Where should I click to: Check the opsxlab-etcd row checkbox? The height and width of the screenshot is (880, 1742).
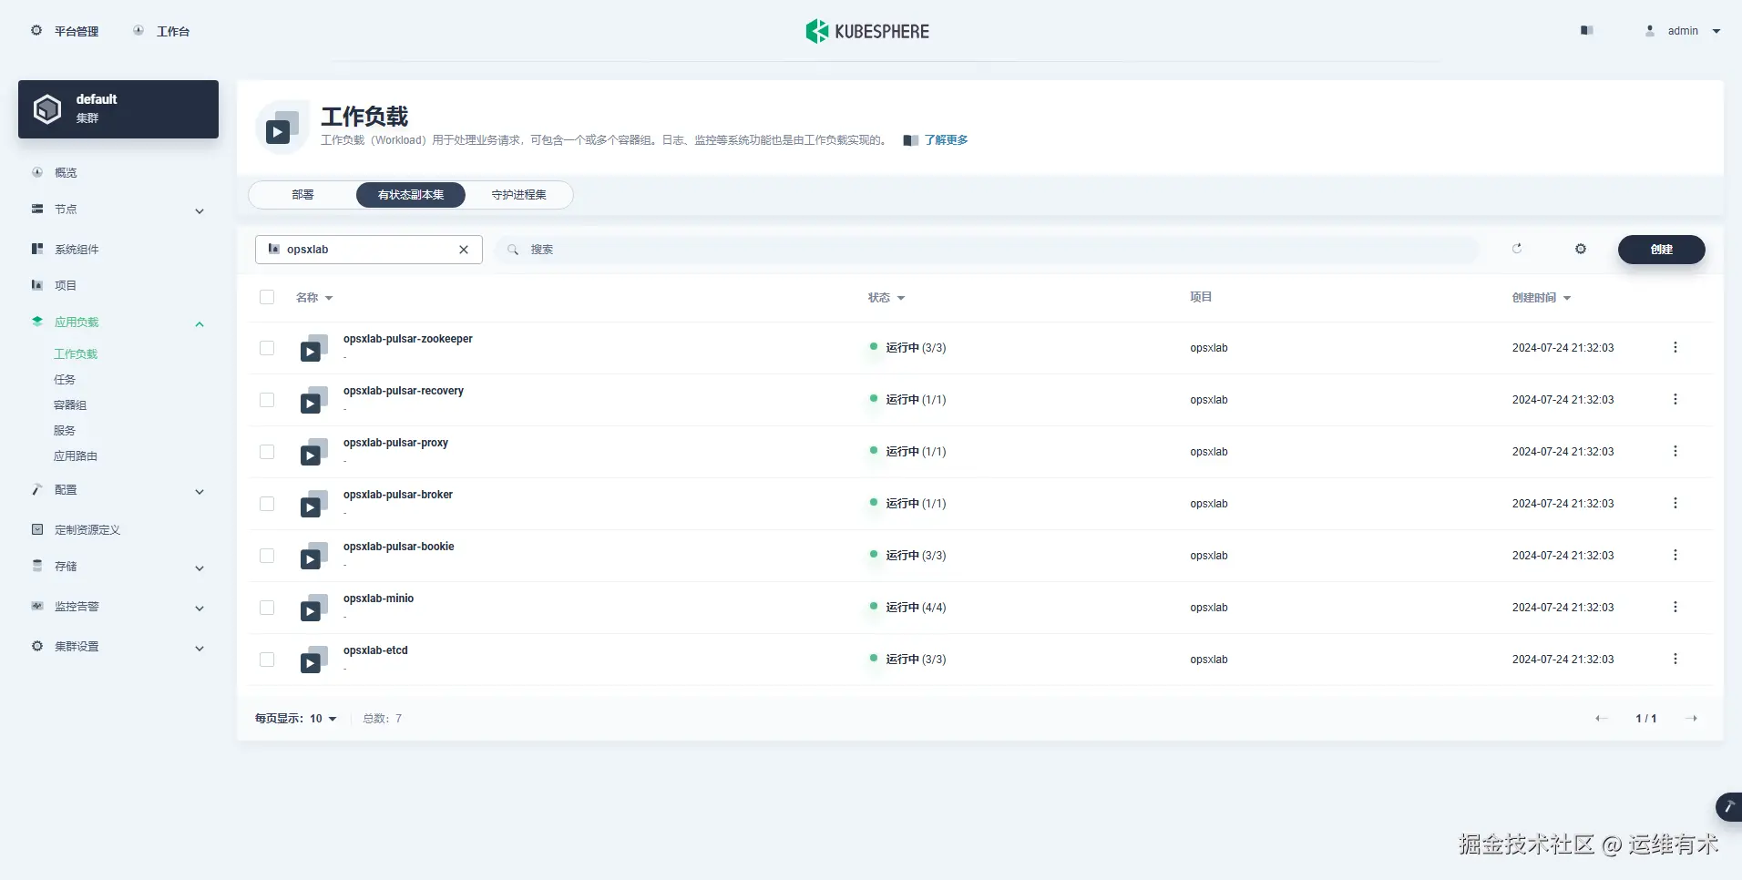pos(267,659)
